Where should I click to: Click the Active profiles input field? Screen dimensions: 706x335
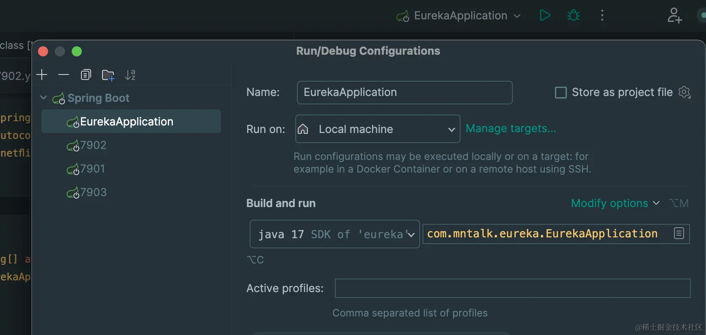coord(512,288)
